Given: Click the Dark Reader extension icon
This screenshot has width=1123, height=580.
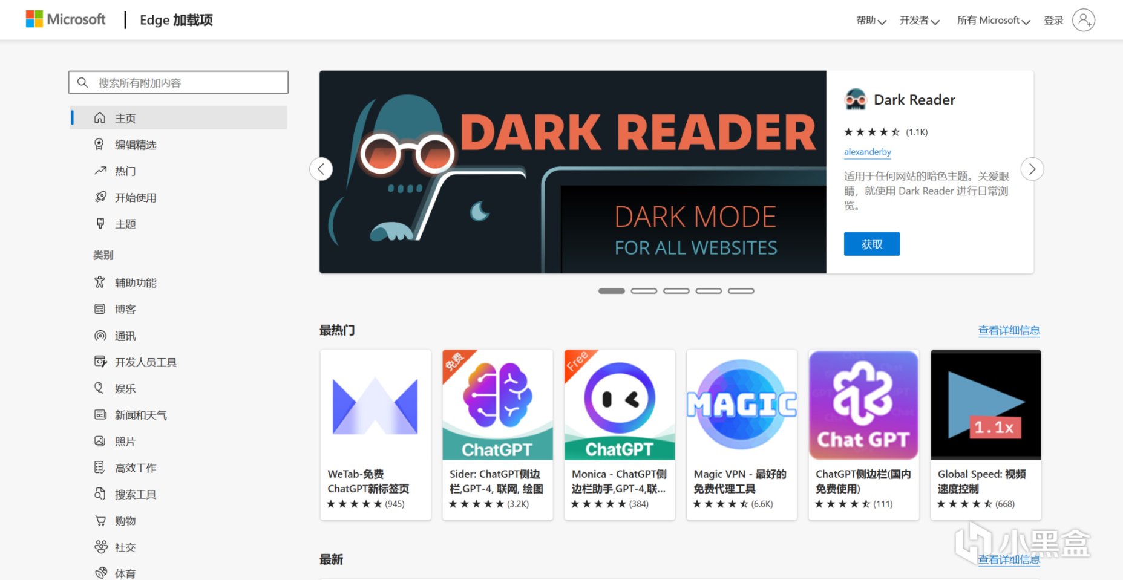Looking at the screenshot, I should pyautogui.click(x=856, y=100).
